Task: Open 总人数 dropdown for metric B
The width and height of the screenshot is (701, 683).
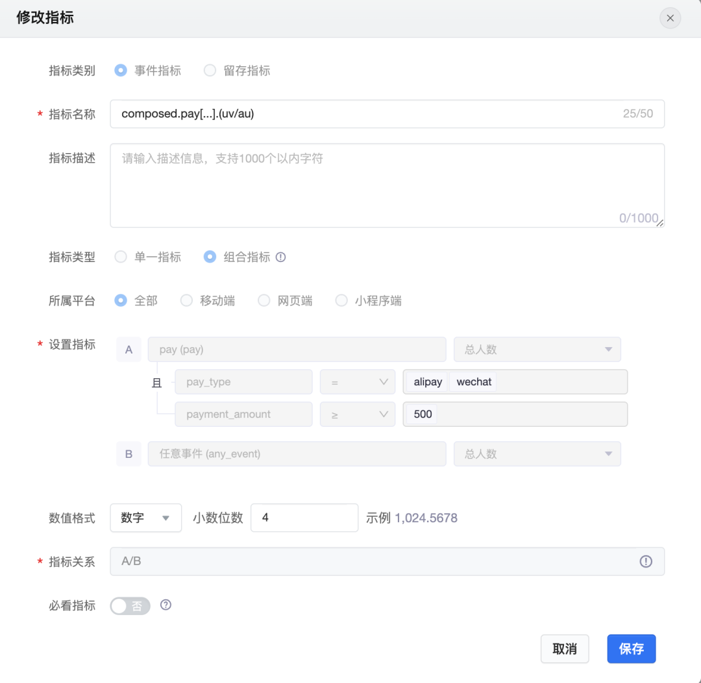Action: click(537, 454)
